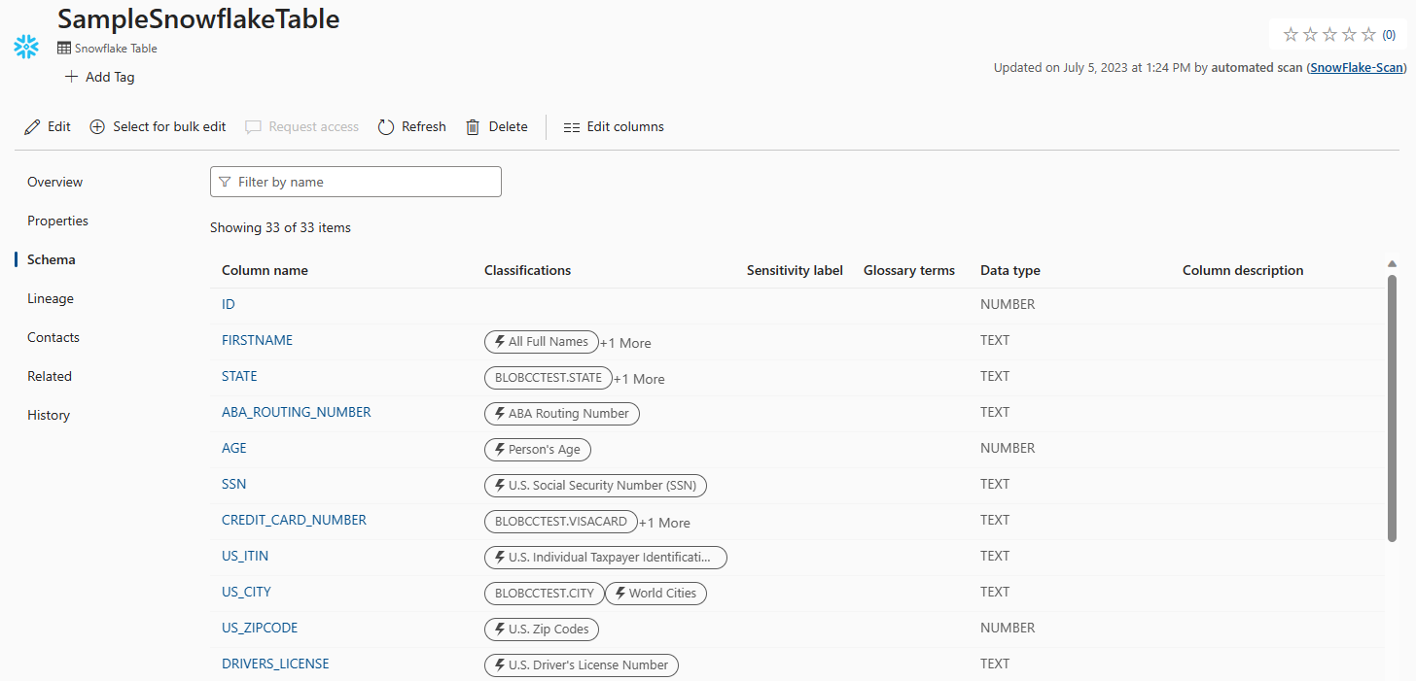Image resolution: width=1416 pixels, height=681 pixels.
Task: Rate the asset with the first star
Action: tap(1291, 34)
